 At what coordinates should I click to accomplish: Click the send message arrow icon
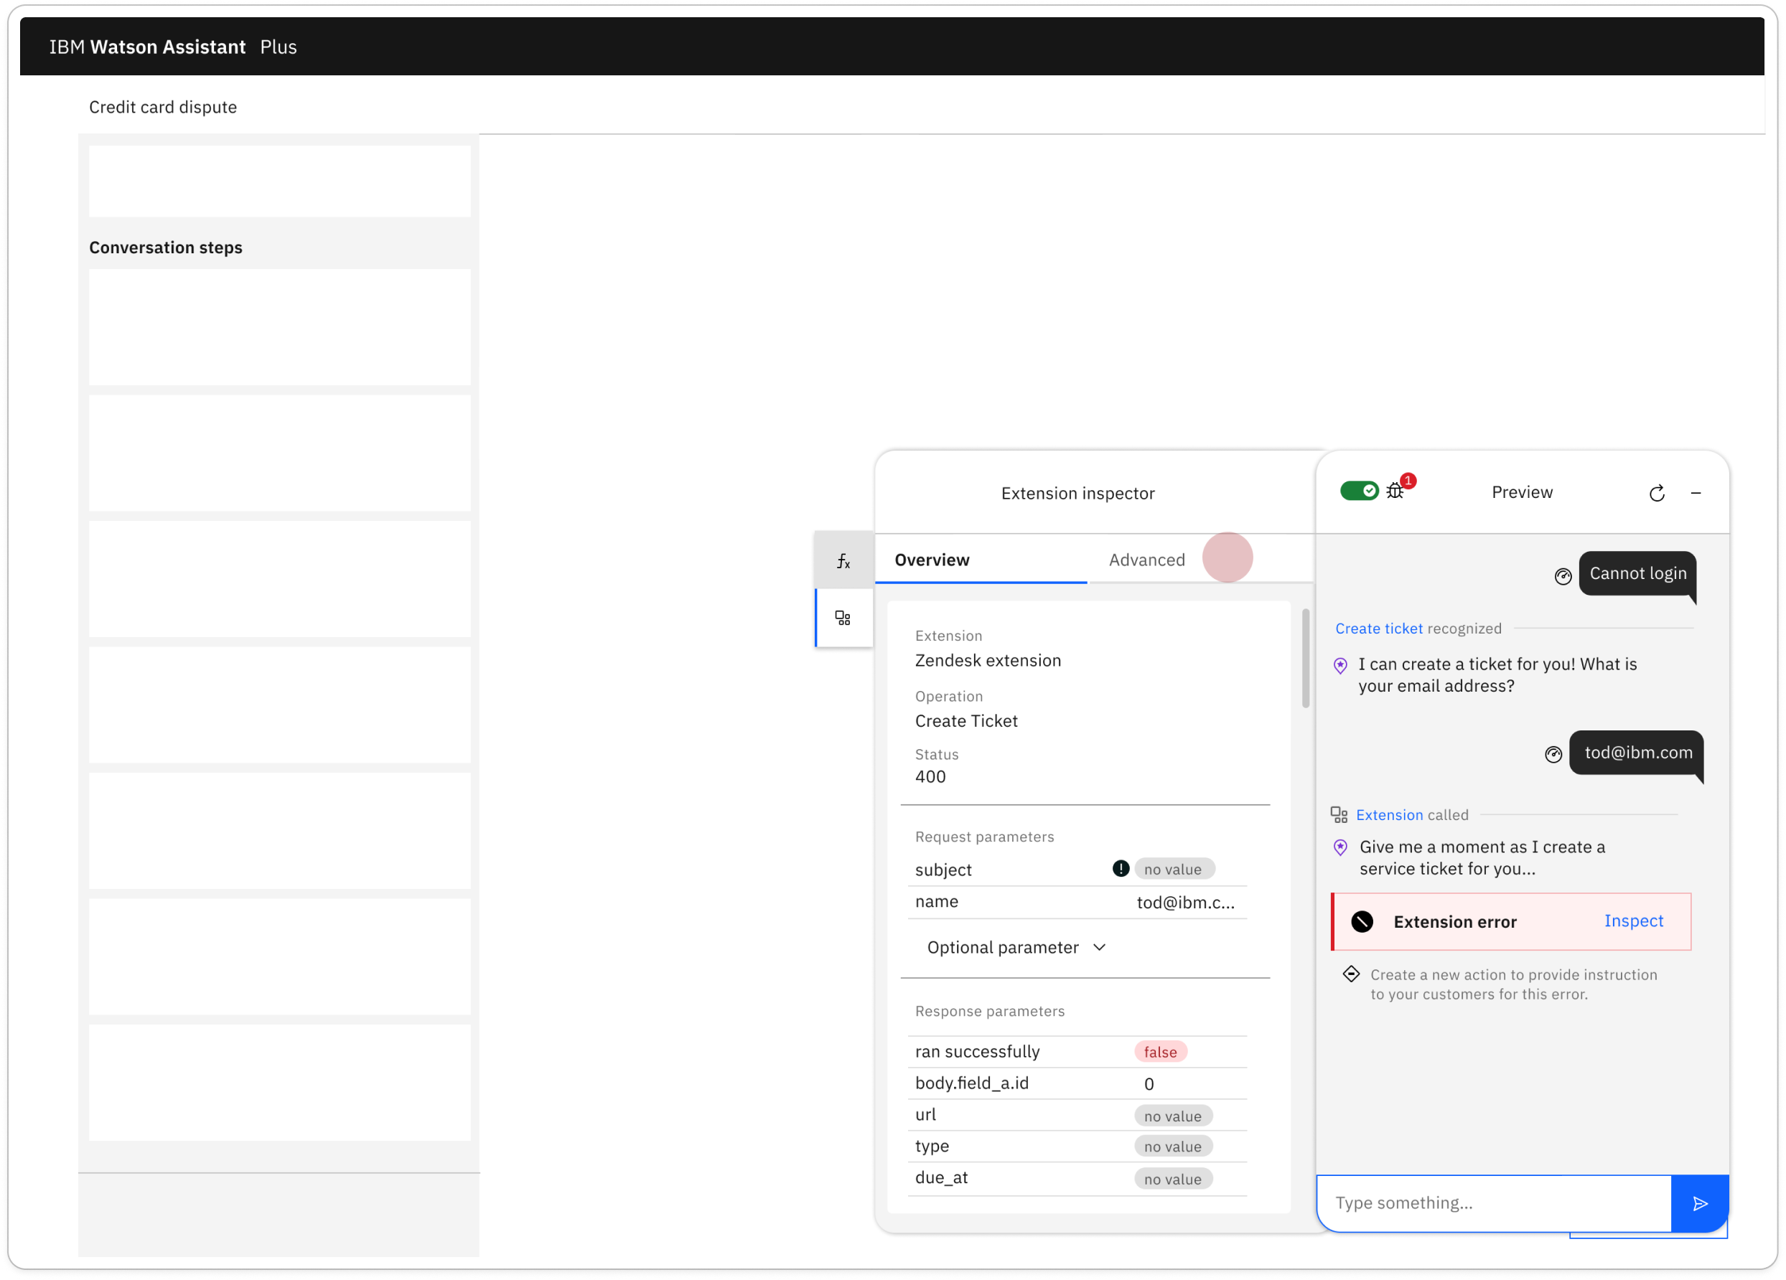(x=1699, y=1203)
